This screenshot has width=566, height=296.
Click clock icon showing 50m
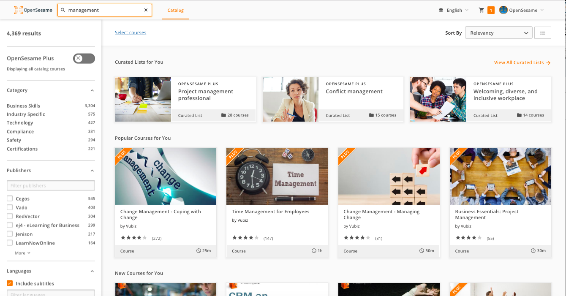click(422, 251)
